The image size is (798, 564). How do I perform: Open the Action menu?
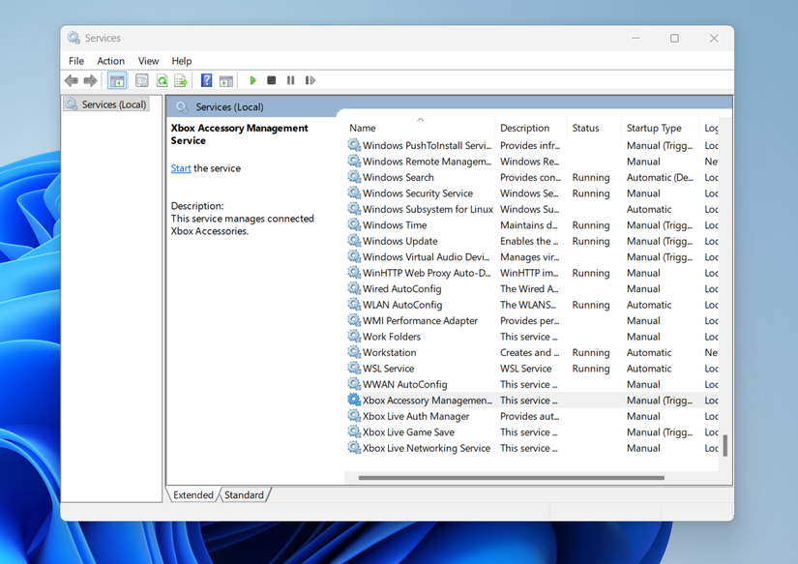pos(111,61)
